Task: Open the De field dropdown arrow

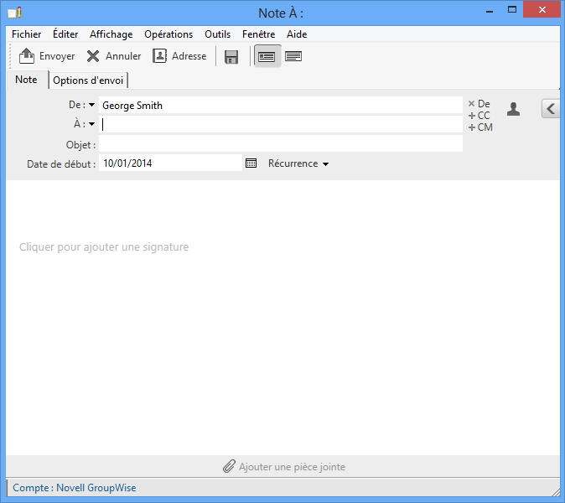Action: [x=91, y=105]
